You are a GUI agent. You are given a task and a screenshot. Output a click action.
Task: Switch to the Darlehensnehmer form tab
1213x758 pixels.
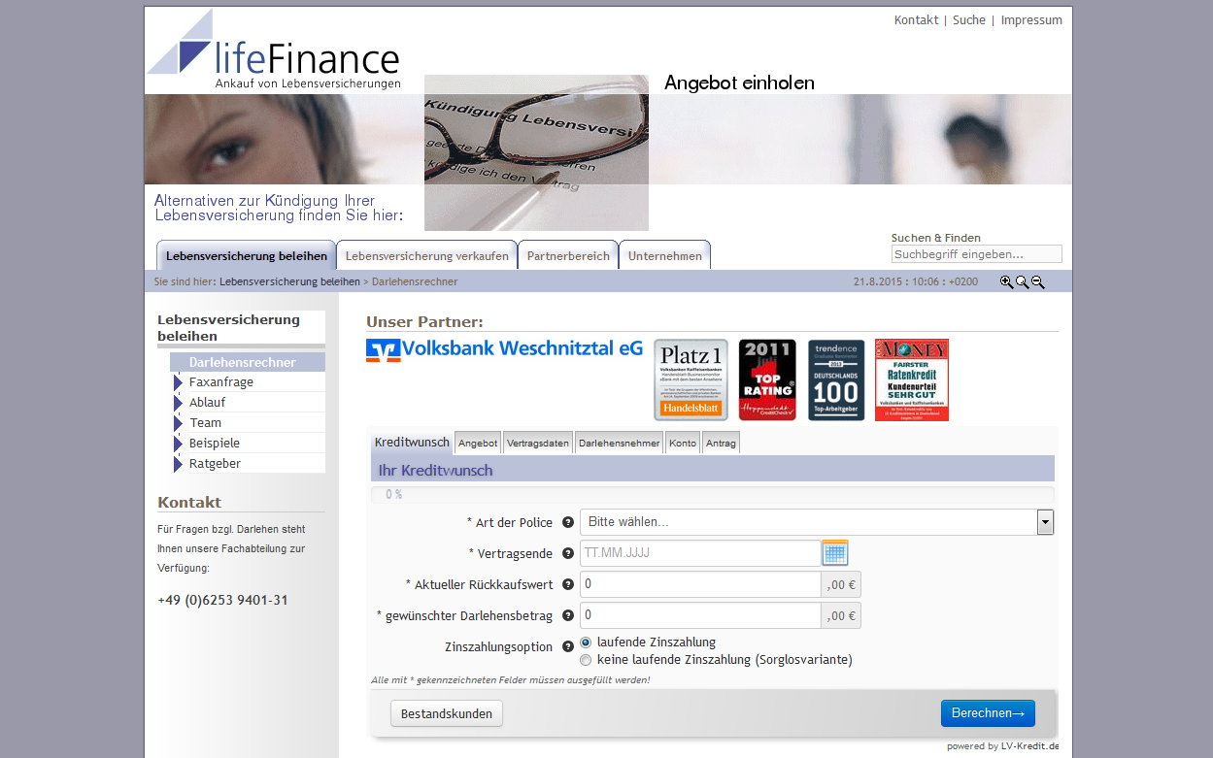pyautogui.click(x=619, y=444)
